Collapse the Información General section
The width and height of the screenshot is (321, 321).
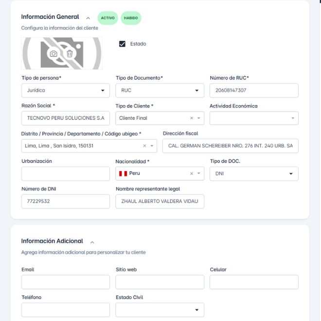(x=88, y=18)
